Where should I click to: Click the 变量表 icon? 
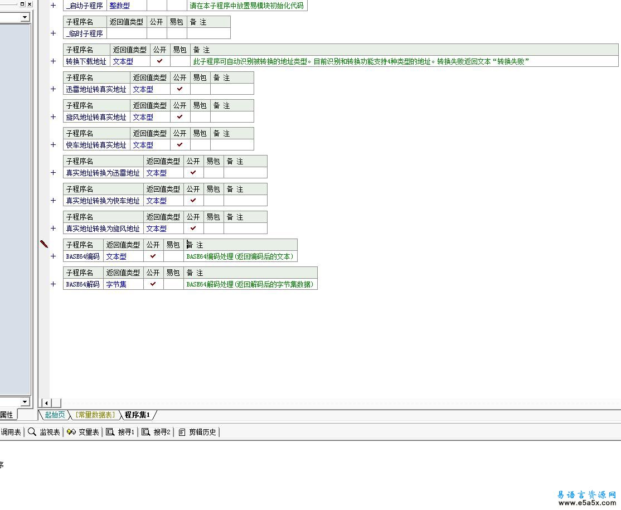(x=71, y=431)
